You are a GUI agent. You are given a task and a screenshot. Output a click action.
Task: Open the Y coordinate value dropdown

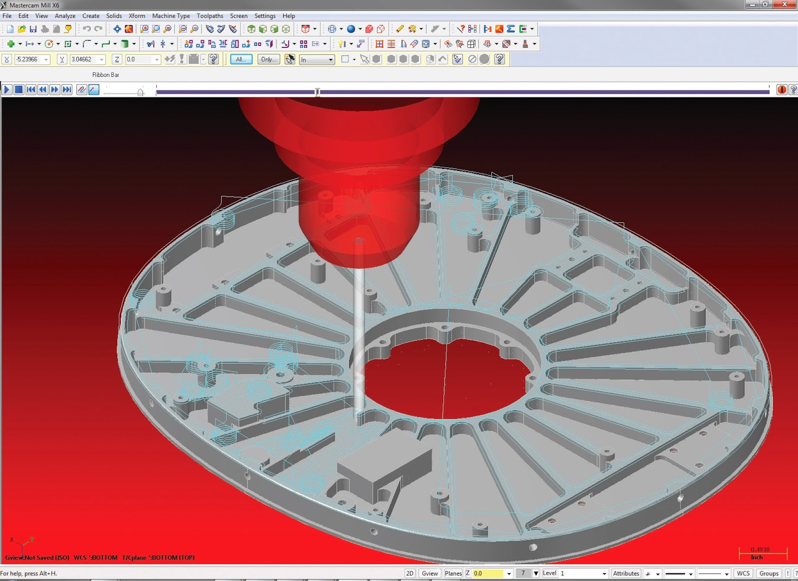click(102, 60)
